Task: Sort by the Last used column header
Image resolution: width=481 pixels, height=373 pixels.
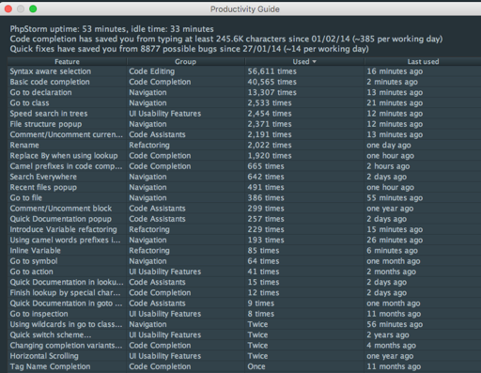Action: click(x=423, y=61)
